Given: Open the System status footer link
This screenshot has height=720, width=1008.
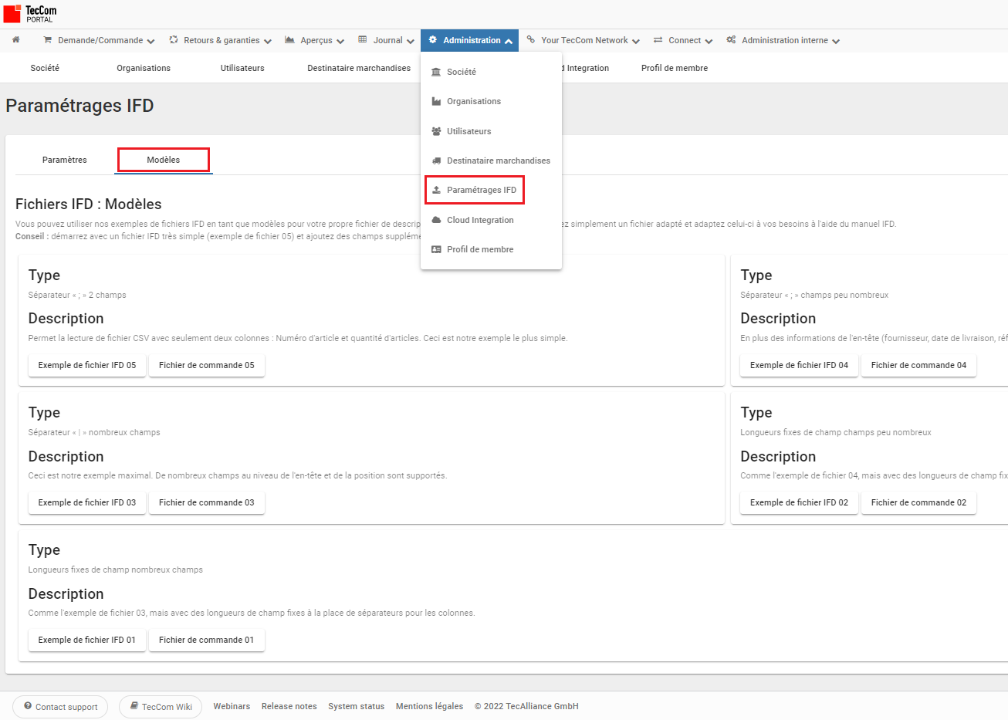Looking at the screenshot, I should point(356,706).
